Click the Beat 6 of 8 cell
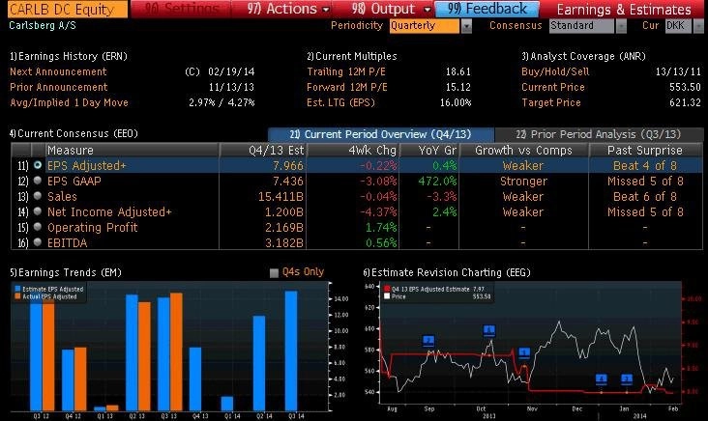The width and height of the screenshot is (708, 421). point(645,197)
